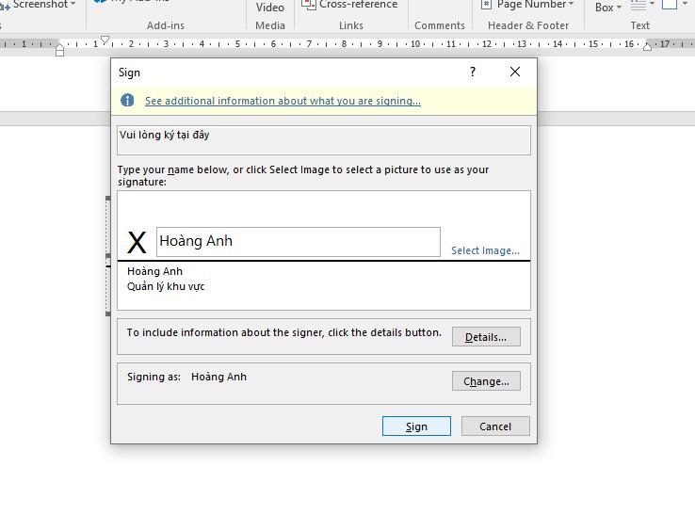
Task: Click the 'Vui lòng ký tại đây' text
Action: tap(165, 135)
